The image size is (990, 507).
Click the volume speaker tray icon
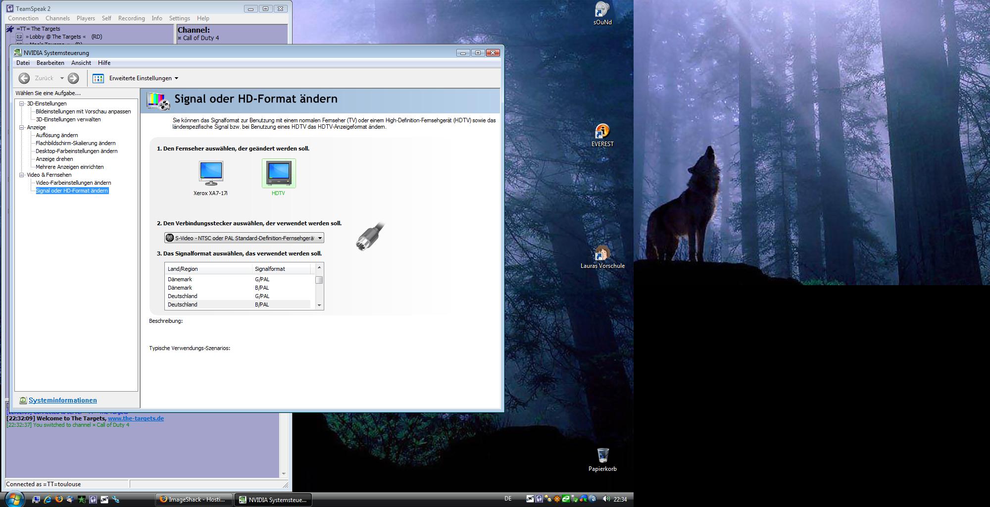coord(606,499)
